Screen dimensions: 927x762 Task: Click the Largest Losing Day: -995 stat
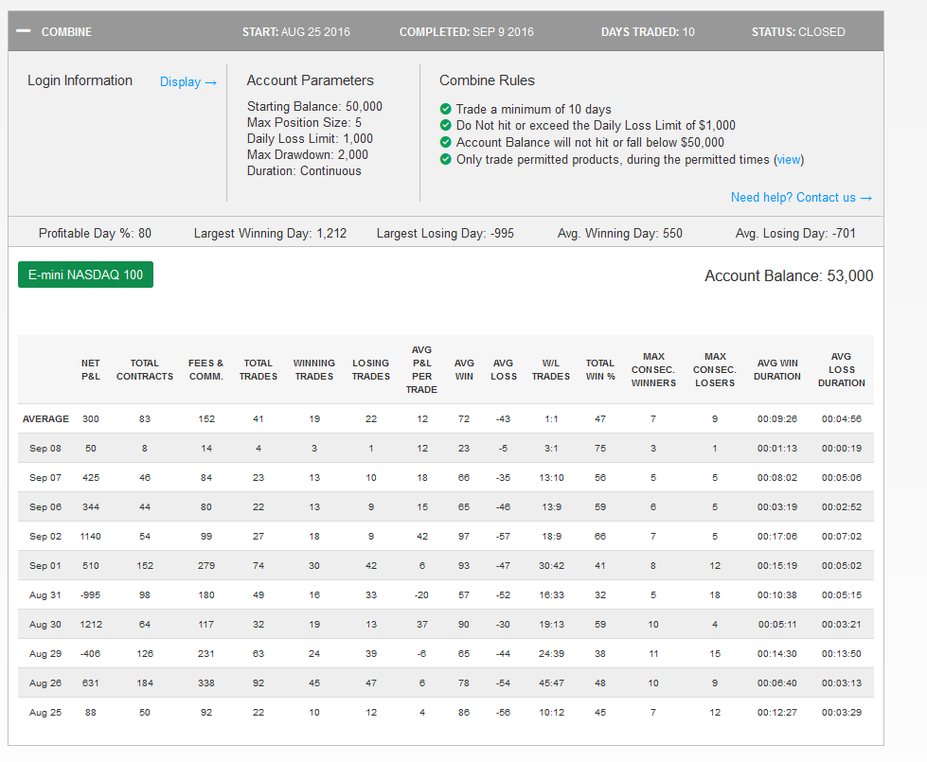pos(445,234)
